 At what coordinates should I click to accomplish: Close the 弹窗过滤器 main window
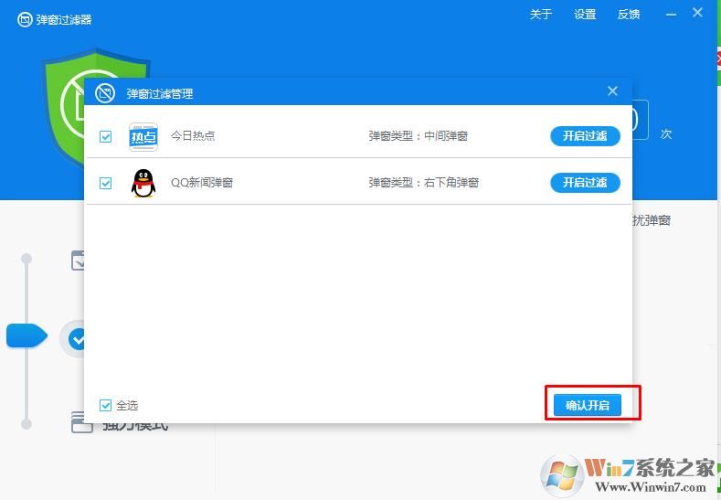[697, 13]
